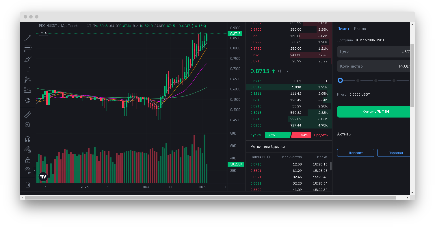Click the trade at 15:22:34

pyautogui.click(x=289, y=189)
